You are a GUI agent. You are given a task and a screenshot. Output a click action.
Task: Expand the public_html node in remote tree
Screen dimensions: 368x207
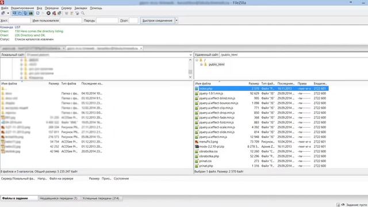201,64
